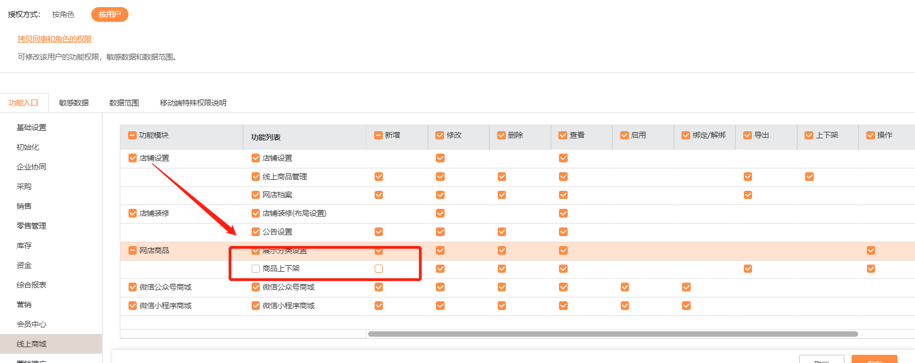Check the 商品上下架 function checkbox
The image size is (915, 363).
coord(255,268)
